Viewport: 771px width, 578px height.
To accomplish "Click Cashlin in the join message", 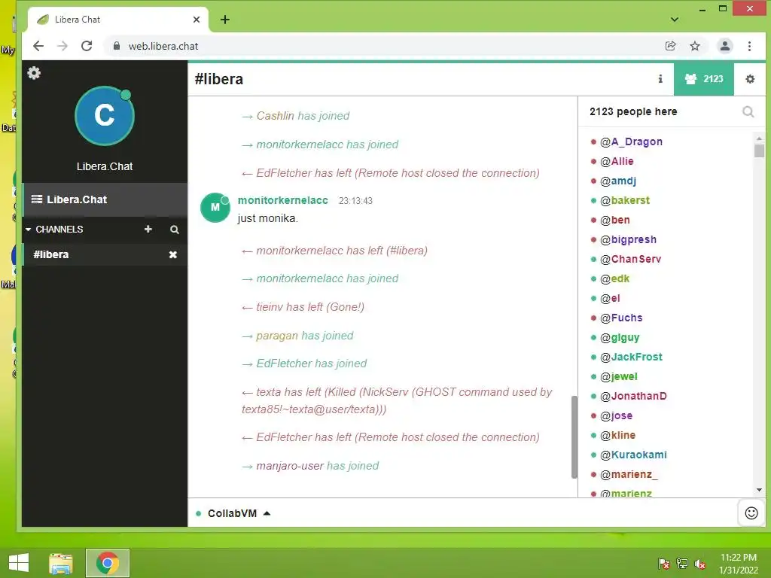I will coord(275,116).
